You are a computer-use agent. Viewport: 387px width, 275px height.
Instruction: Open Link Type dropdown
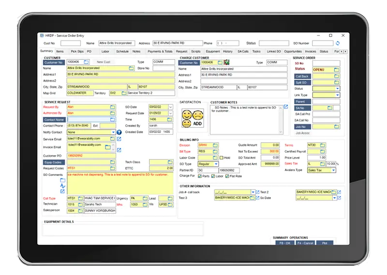pyautogui.click(x=337, y=95)
